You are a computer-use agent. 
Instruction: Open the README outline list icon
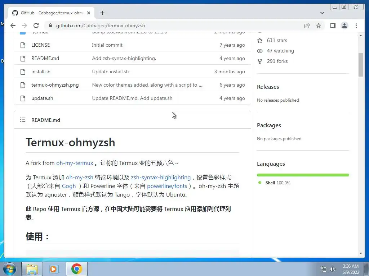tap(23, 120)
